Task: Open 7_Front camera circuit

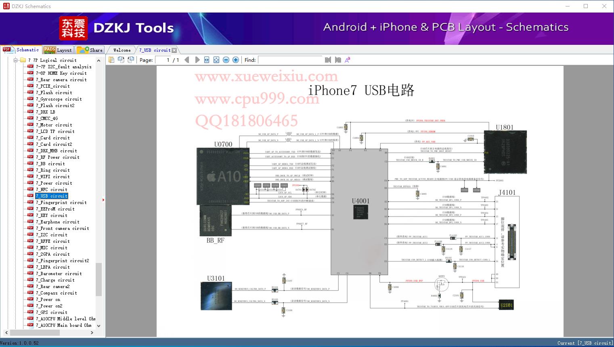Action: click(63, 228)
